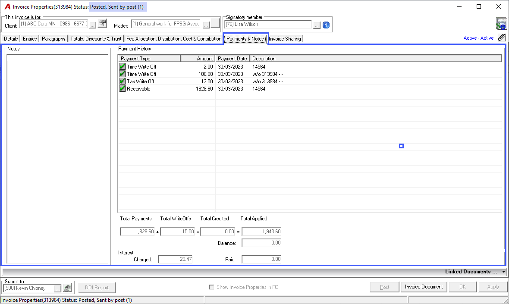Open the Totals, Discounts & Trust tab
The width and height of the screenshot is (509, 304).
click(96, 39)
